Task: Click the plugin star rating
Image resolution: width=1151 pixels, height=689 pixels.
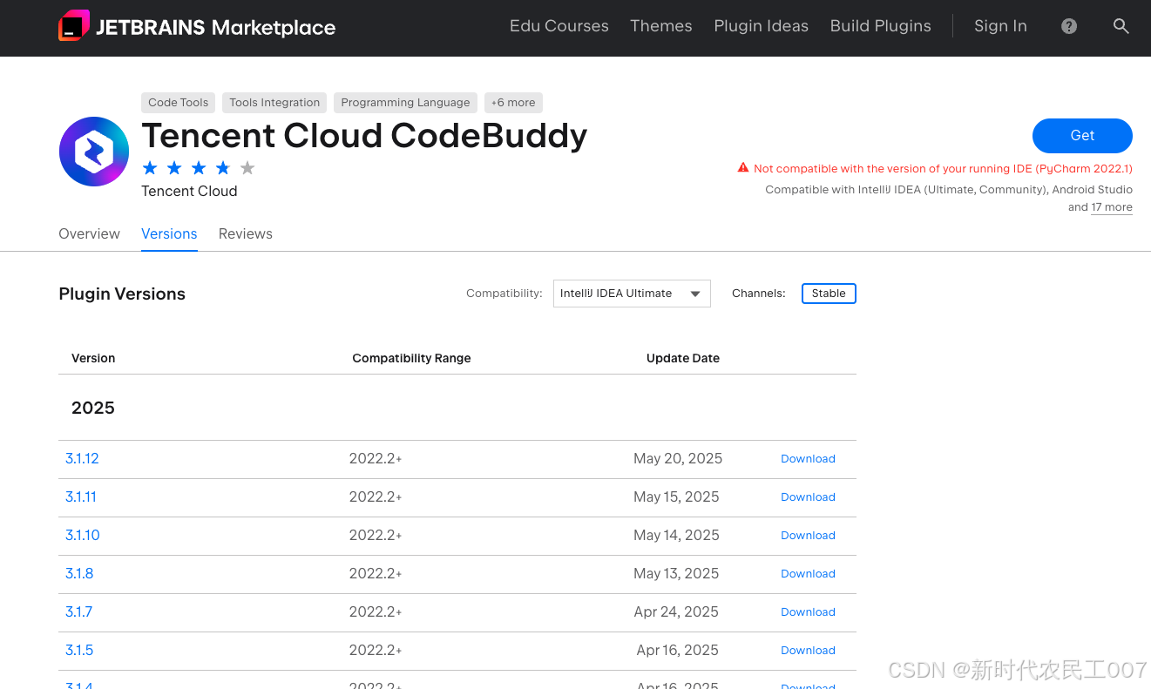Action: point(199,168)
